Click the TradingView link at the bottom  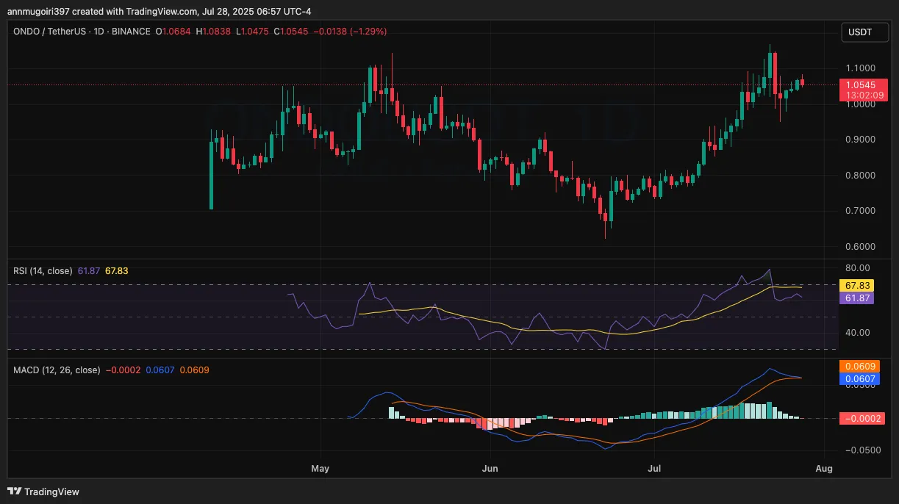click(52, 491)
